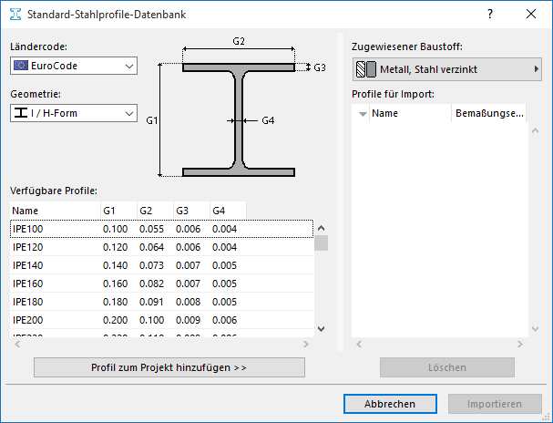Click the import list scroll down arrow
This screenshot has width=553, height=423.
(535, 329)
